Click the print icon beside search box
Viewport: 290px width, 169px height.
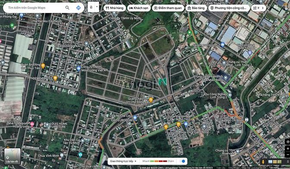point(91,7)
